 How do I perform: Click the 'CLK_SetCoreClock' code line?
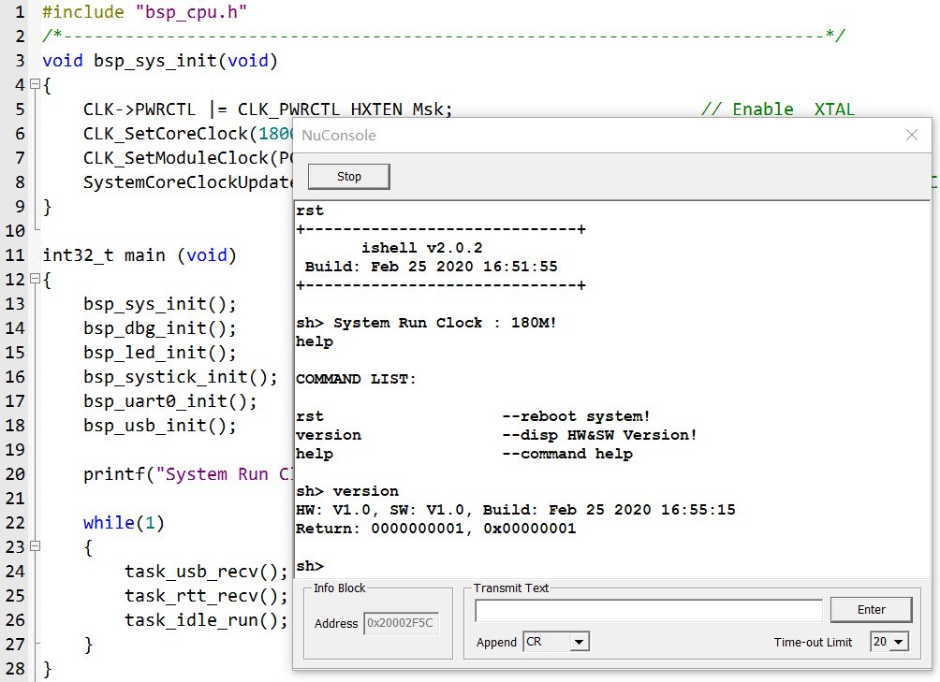click(187, 134)
